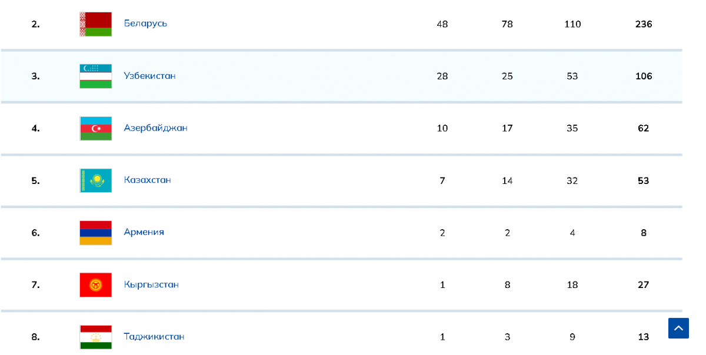Image resolution: width=706 pixels, height=355 pixels.
Task: Click the Uzbekistan flag icon
Action: [x=95, y=76]
